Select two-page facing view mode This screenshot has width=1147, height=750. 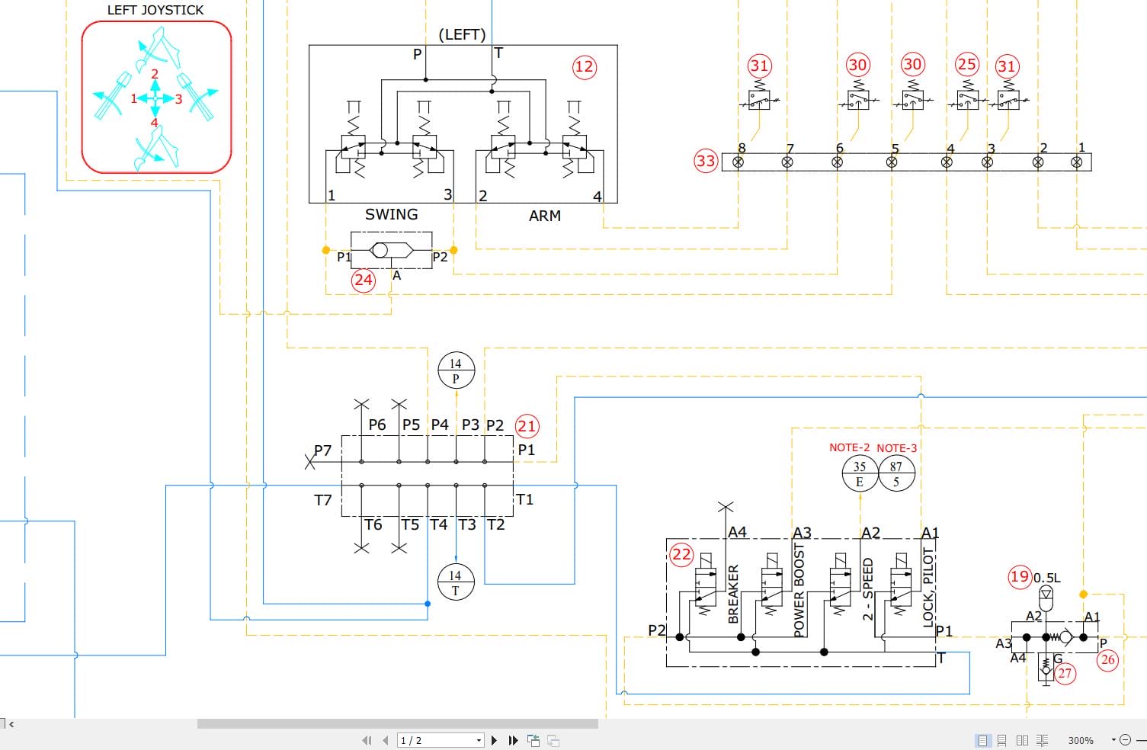coord(1022,739)
